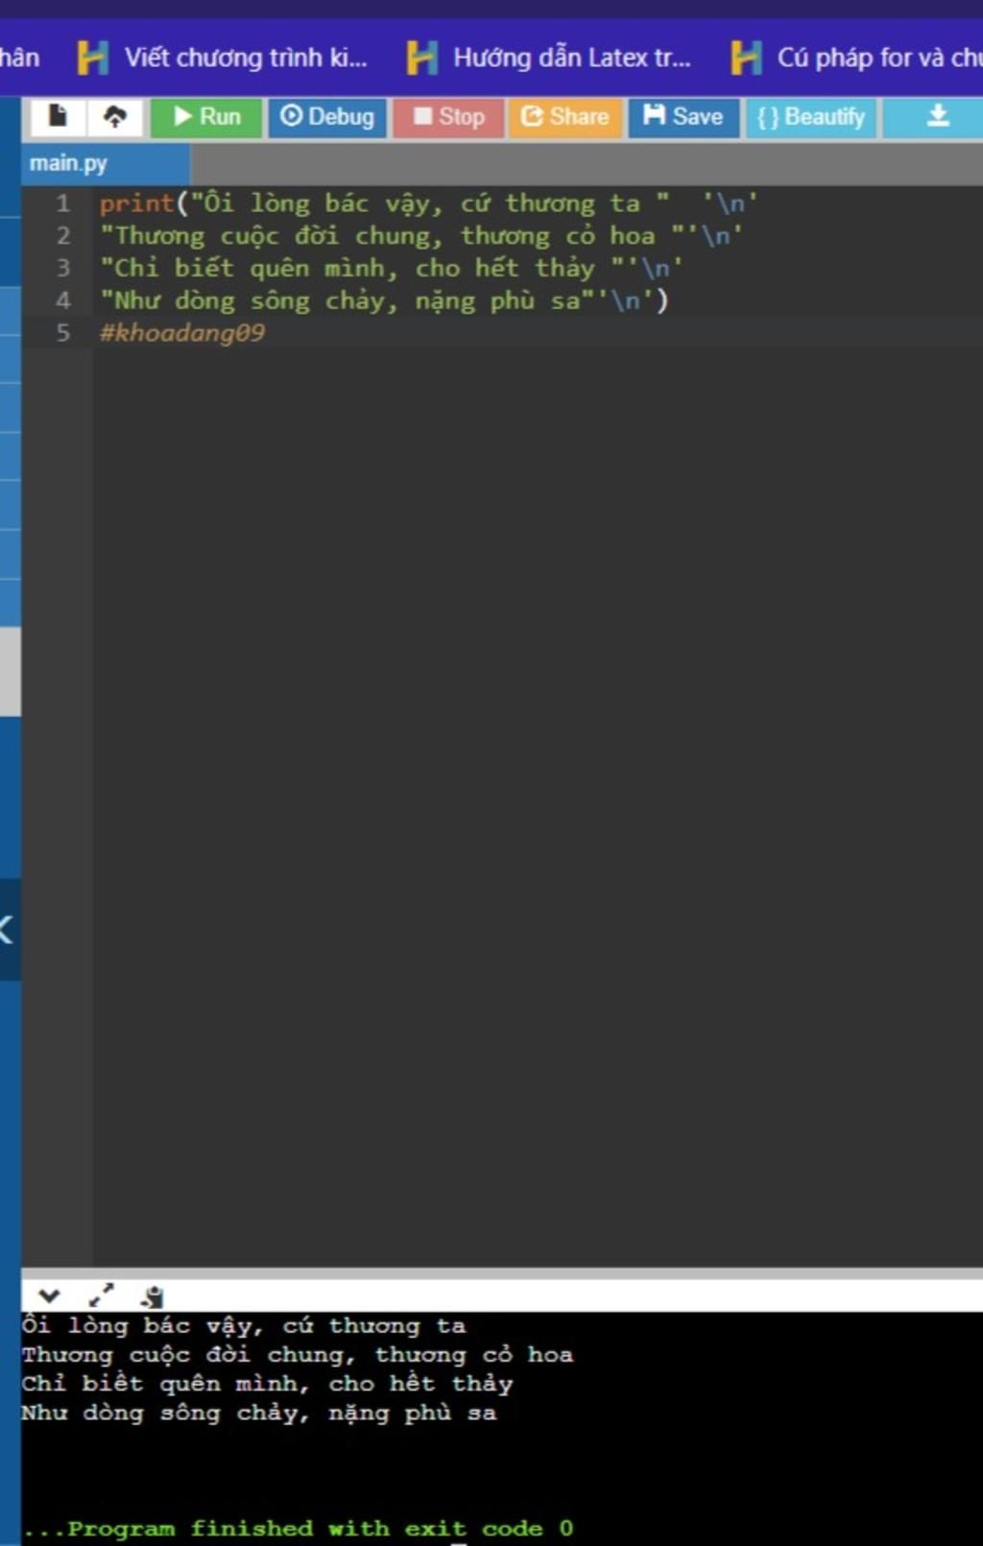The height and width of the screenshot is (1546, 983).
Task: Share the code
Action: 565,117
